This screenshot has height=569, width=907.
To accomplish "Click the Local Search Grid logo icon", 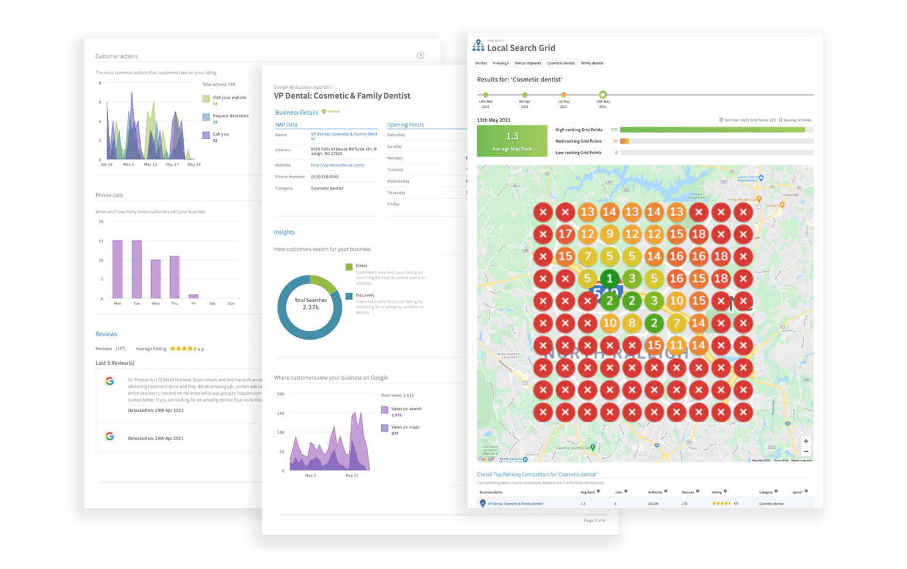I will point(478,45).
